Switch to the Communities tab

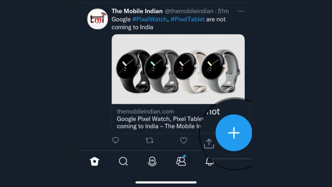point(182,161)
